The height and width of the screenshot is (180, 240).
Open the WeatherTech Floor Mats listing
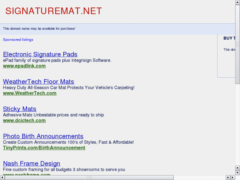tap(39, 82)
